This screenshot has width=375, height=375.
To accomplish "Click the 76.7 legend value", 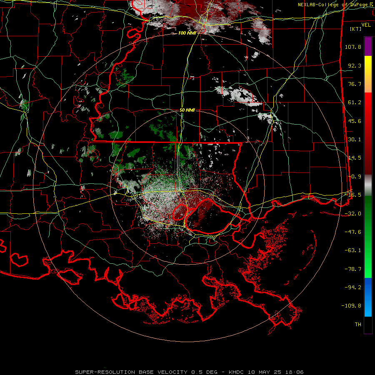I will pyautogui.click(x=355, y=84).
